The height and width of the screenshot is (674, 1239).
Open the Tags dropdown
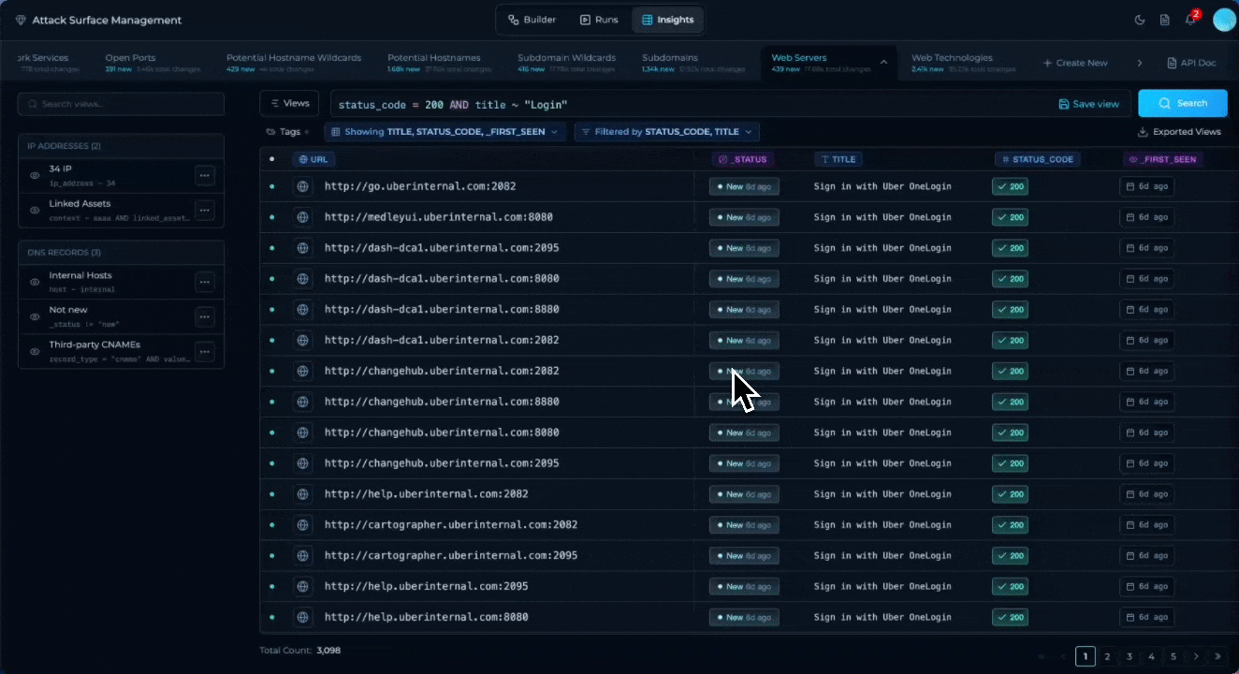pos(288,132)
